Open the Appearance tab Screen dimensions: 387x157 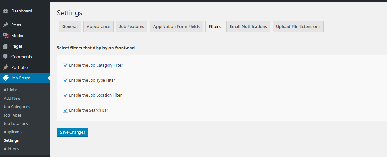98,26
